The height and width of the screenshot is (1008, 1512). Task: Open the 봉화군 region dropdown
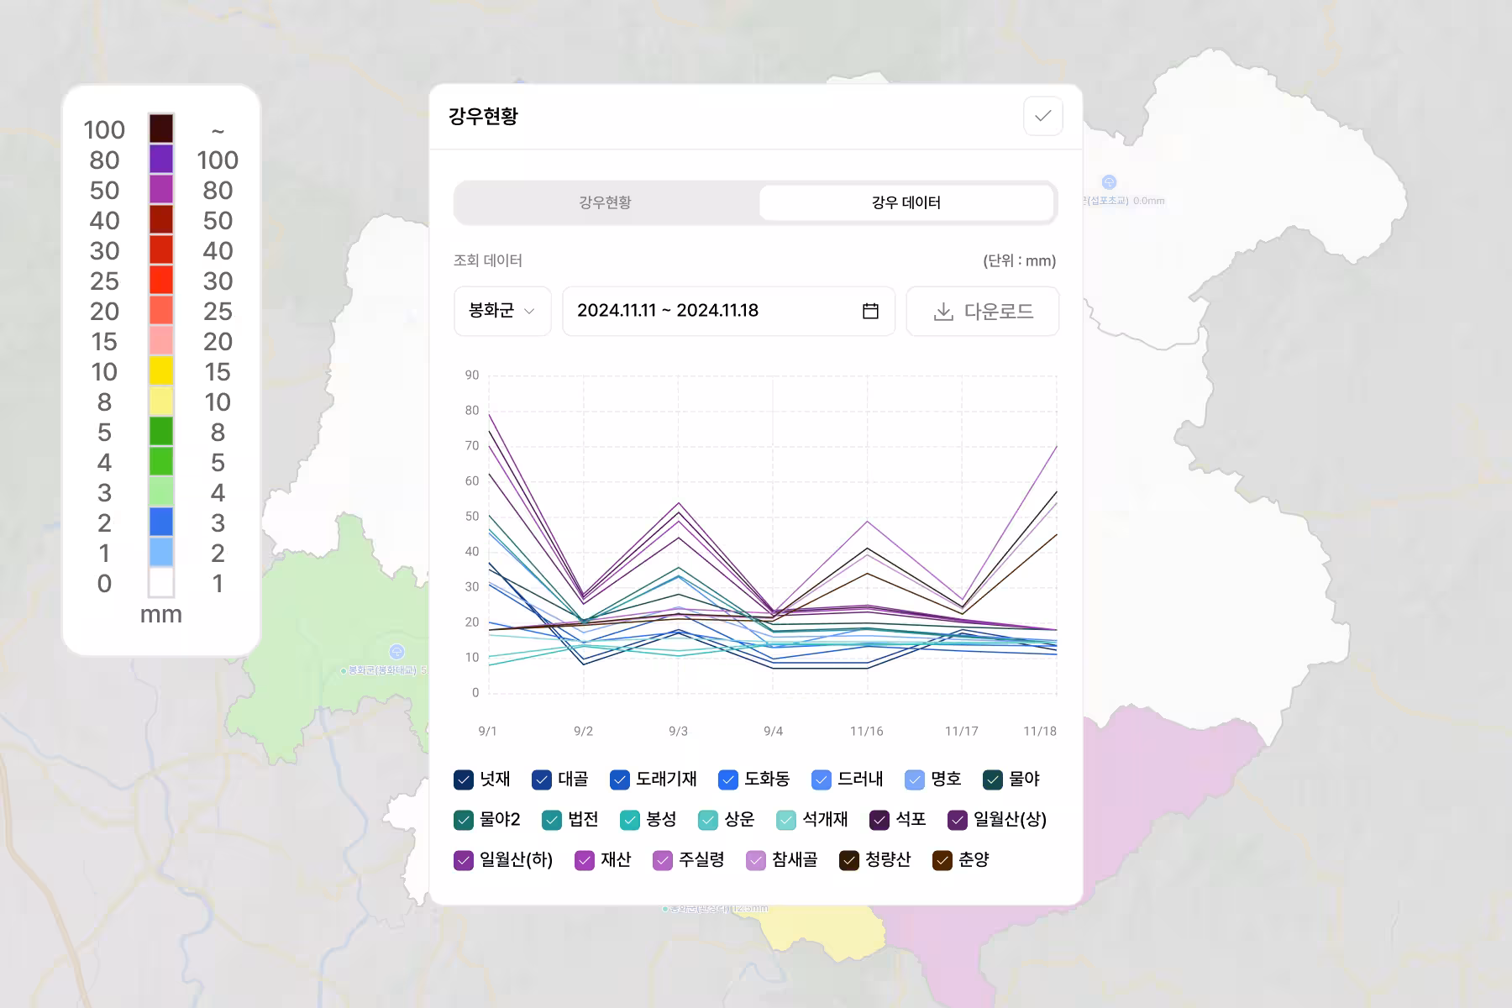(x=501, y=311)
